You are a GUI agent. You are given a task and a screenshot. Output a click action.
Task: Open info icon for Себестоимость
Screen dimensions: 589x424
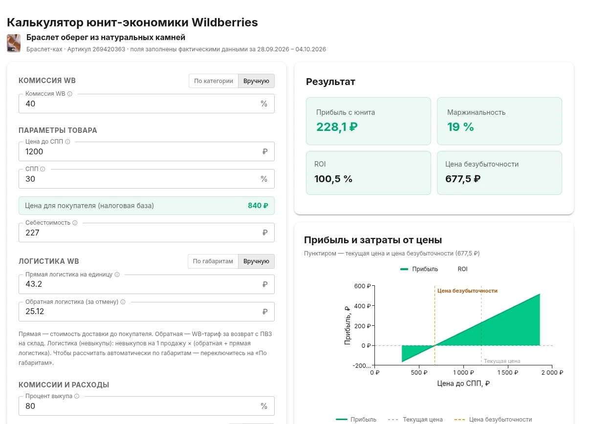click(x=75, y=223)
